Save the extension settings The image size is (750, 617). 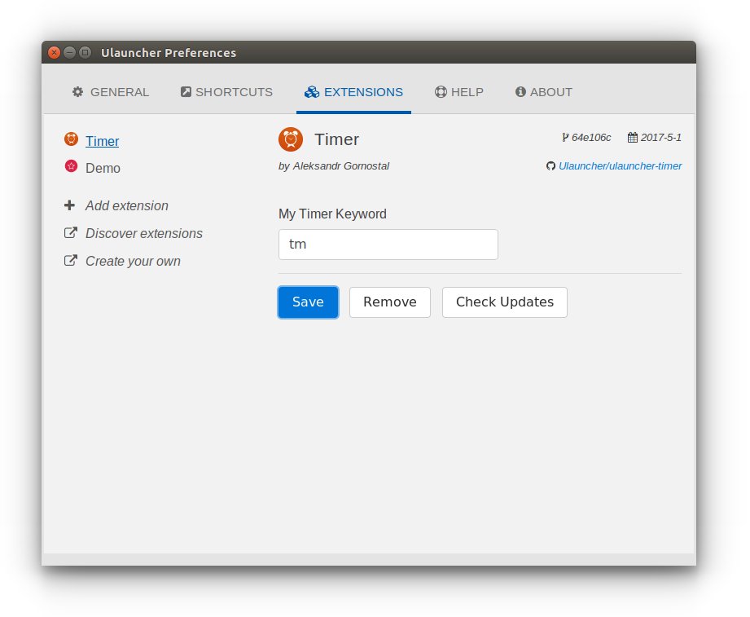click(308, 302)
